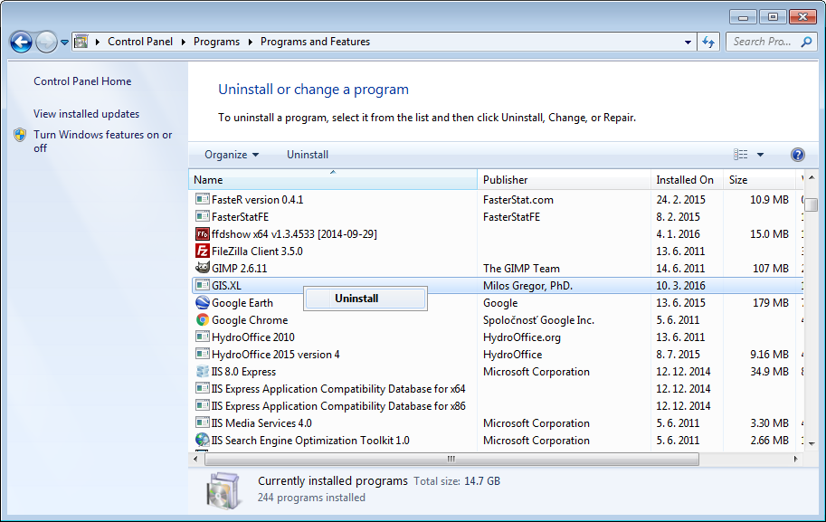Open Turn Windows features on or off

coord(103,141)
